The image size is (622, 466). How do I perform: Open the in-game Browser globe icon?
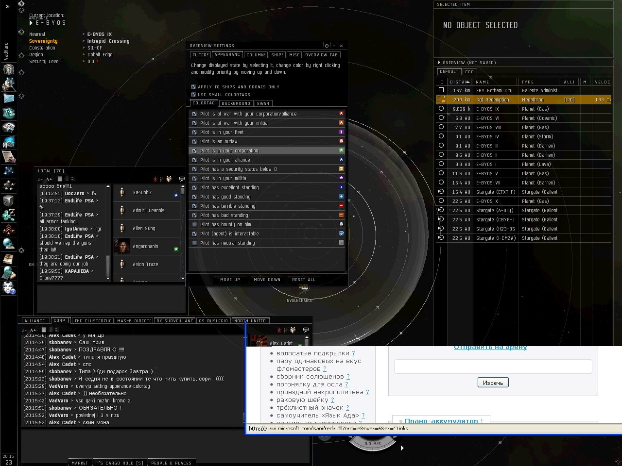click(9, 244)
